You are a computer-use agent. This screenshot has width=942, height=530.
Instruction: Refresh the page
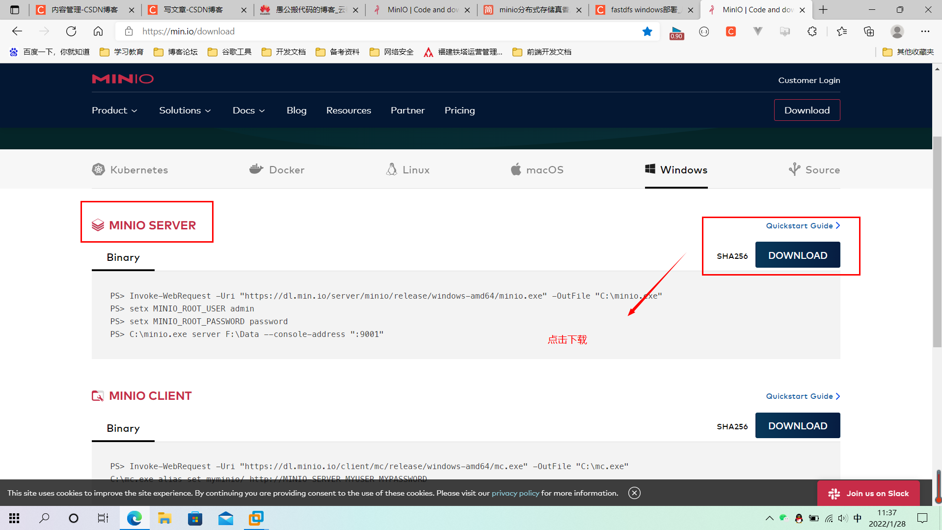coord(71,31)
